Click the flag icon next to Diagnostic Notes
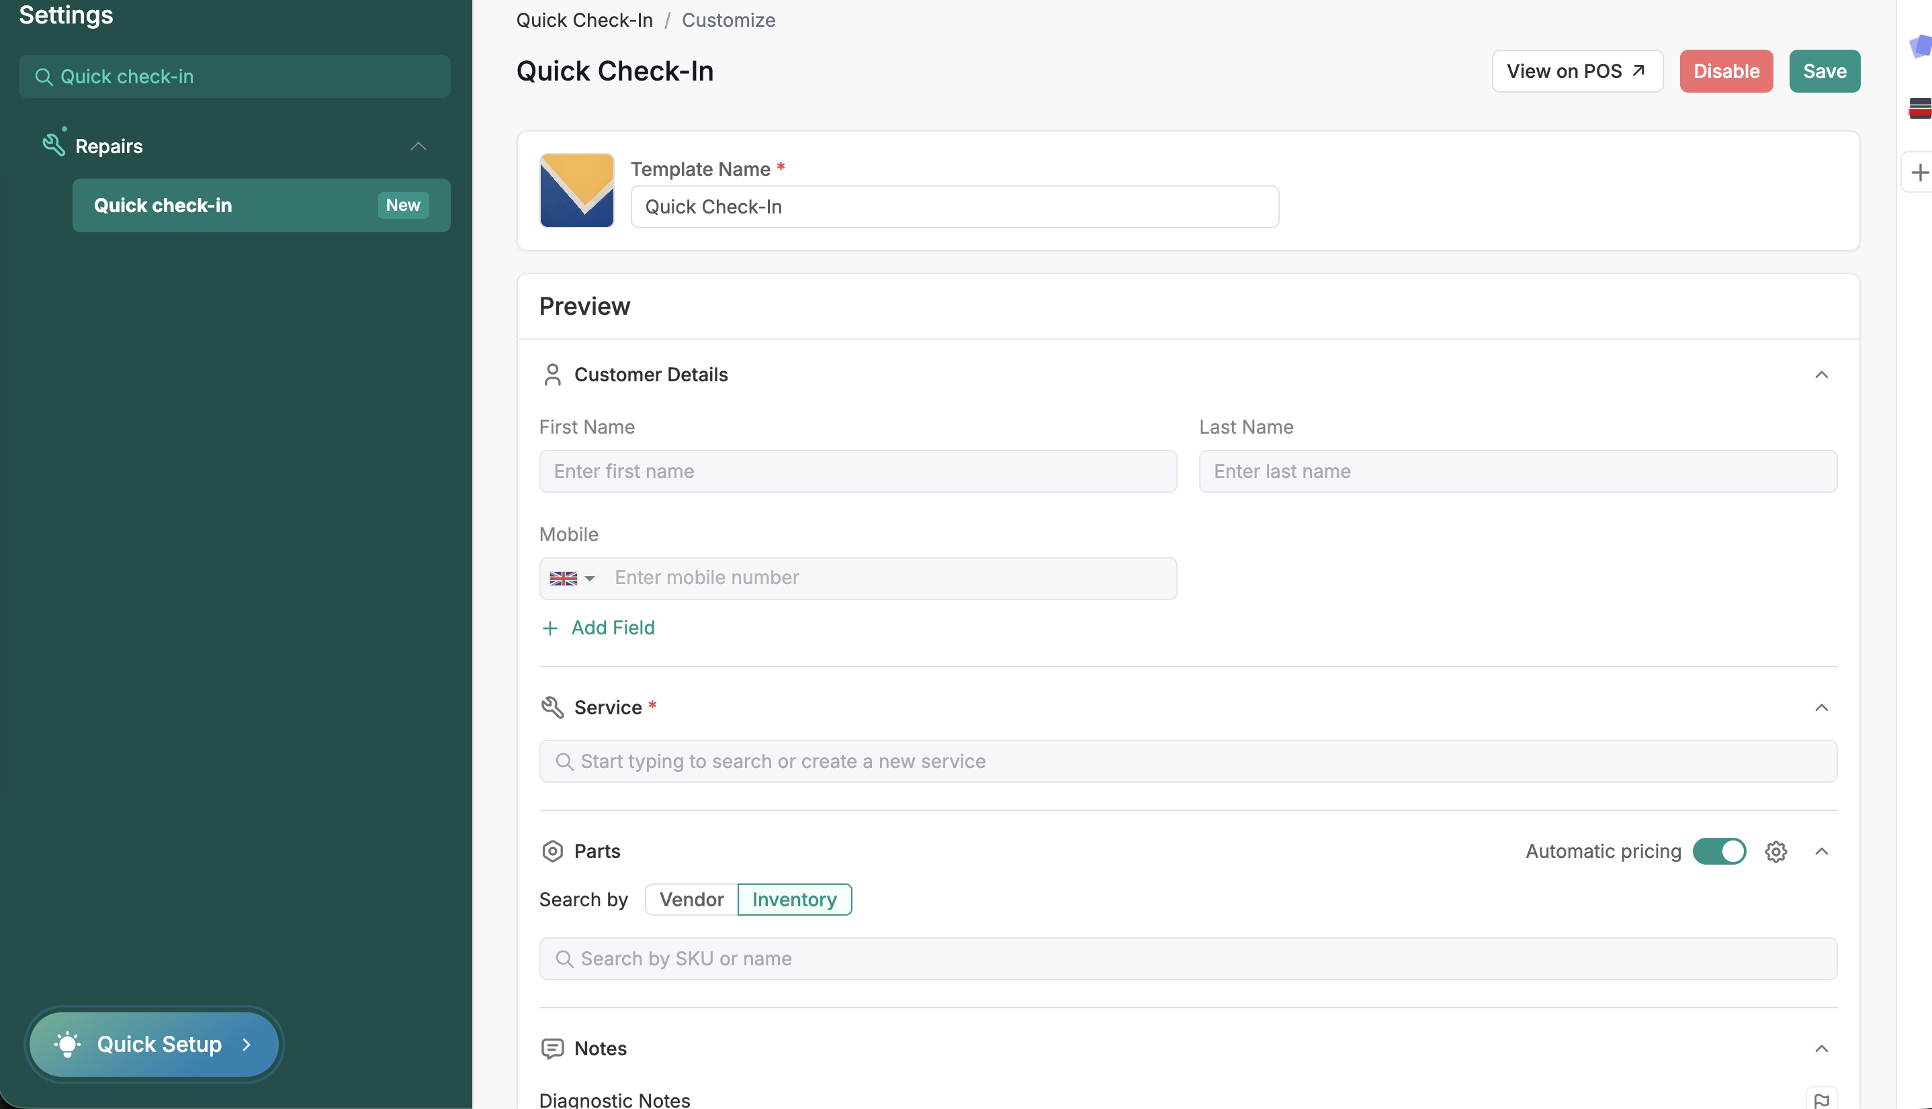The width and height of the screenshot is (1932, 1109). [1820, 1100]
